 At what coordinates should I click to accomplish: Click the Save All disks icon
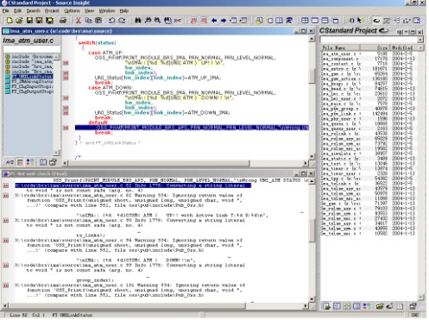(49, 21)
